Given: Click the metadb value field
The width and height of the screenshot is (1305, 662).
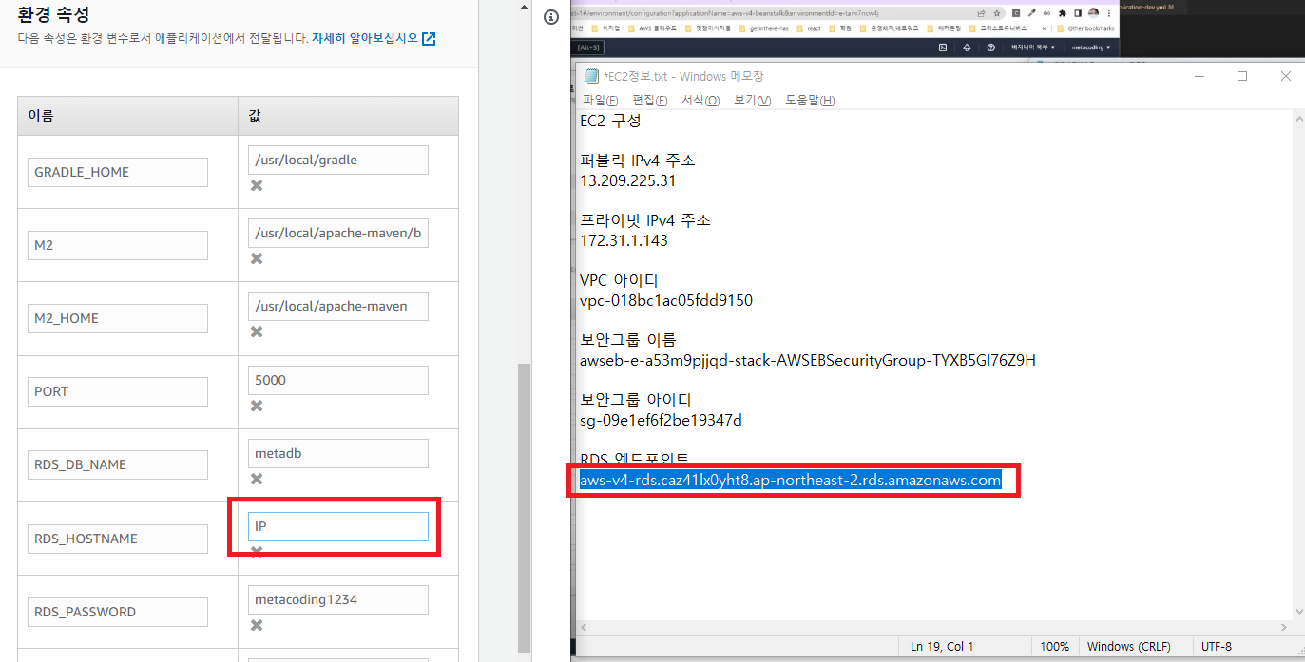Looking at the screenshot, I should 337,453.
